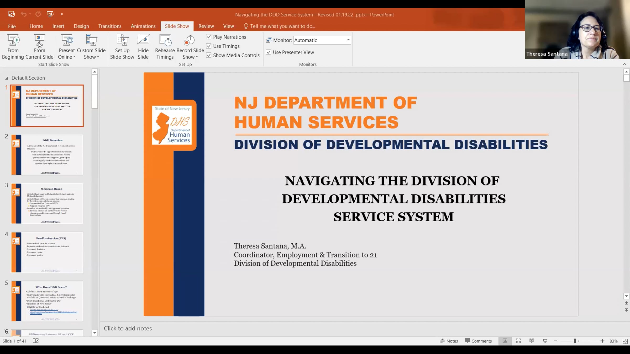Open the Design tab
This screenshot has height=354, width=630.
(x=81, y=26)
